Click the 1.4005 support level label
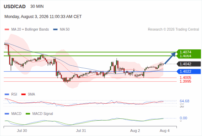 (185, 78)
